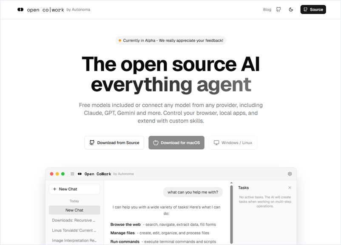Screen dimensions: 341x245
Task: Select the highlighted New Chat item
Action: coord(74,210)
